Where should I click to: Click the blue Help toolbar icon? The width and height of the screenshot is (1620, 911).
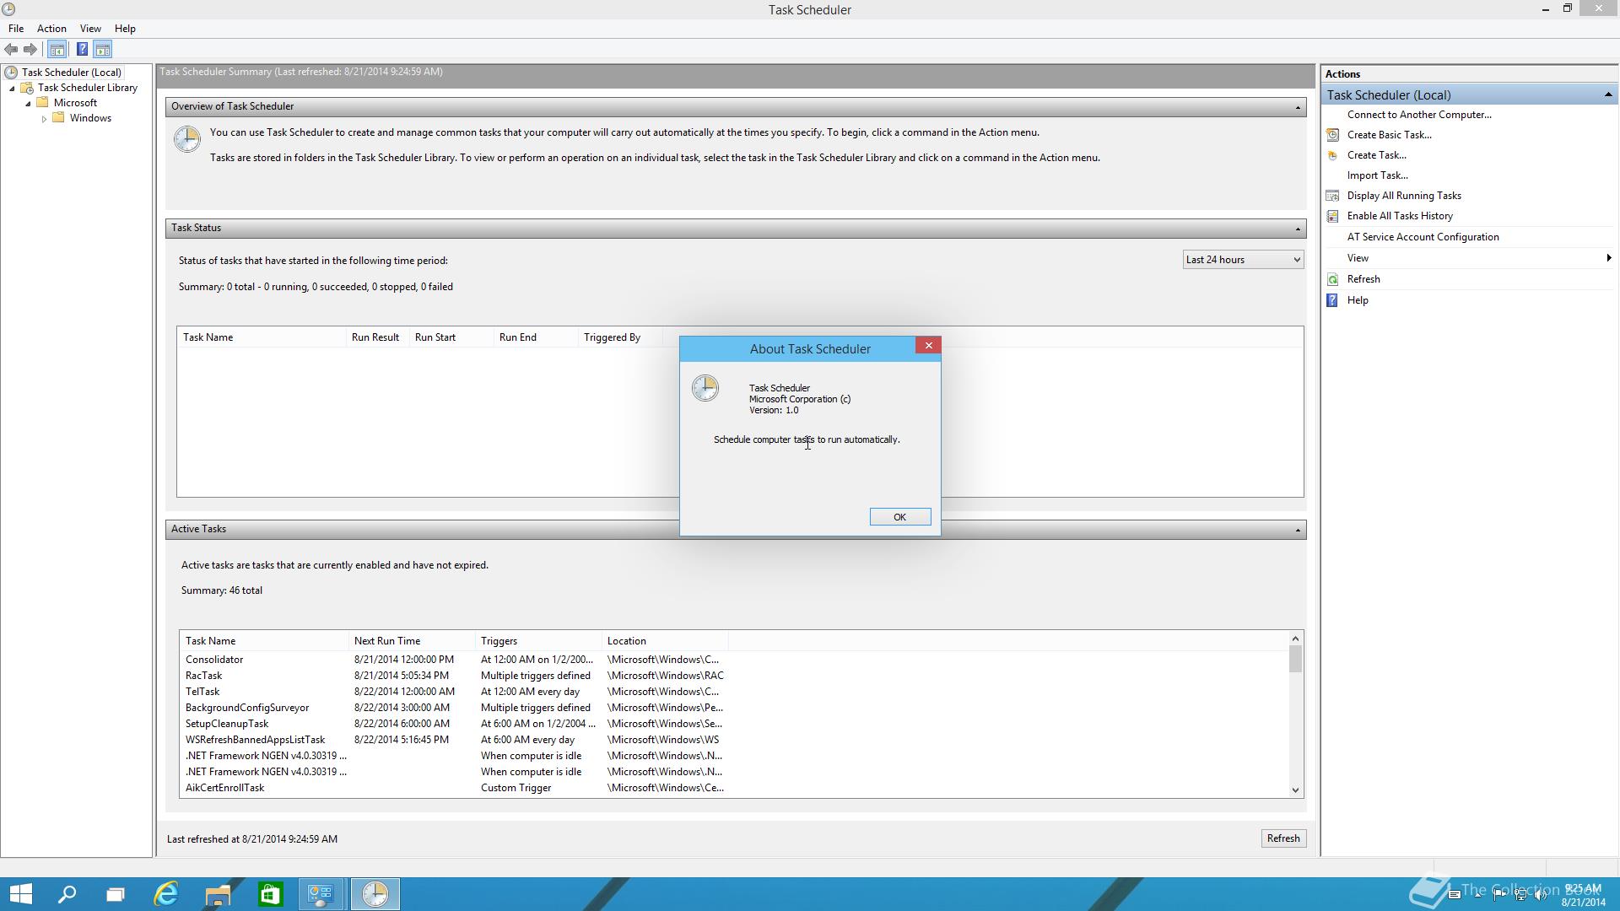[x=82, y=50]
